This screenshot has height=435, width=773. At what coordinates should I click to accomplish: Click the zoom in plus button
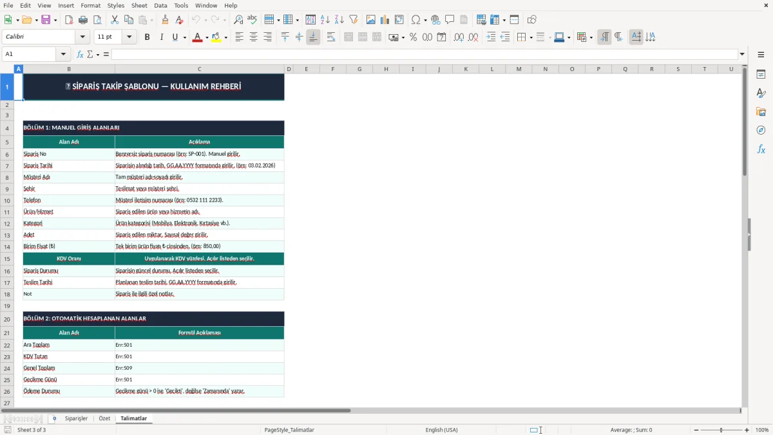tap(747, 430)
